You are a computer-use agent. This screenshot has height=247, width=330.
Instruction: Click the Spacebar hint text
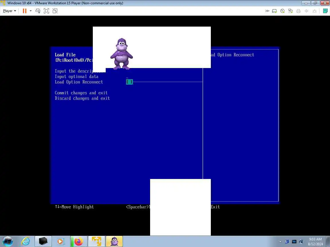(138, 207)
